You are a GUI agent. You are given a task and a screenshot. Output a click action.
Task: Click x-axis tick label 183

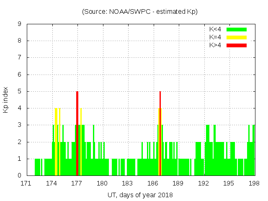coord(128,183)
